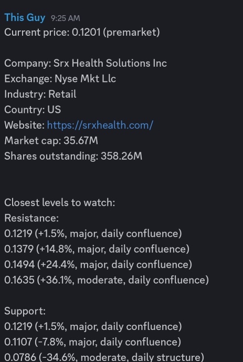The width and height of the screenshot is (243, 362).
Task: Click resistance level 0.1379 line
Action: (x=97, y=249)
